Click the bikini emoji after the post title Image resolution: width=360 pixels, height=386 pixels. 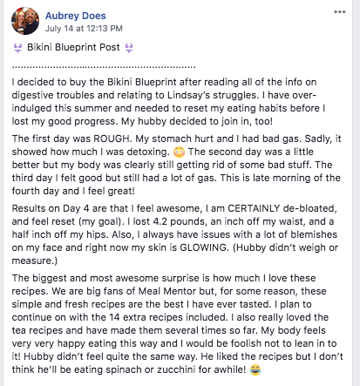click(129, 48)
